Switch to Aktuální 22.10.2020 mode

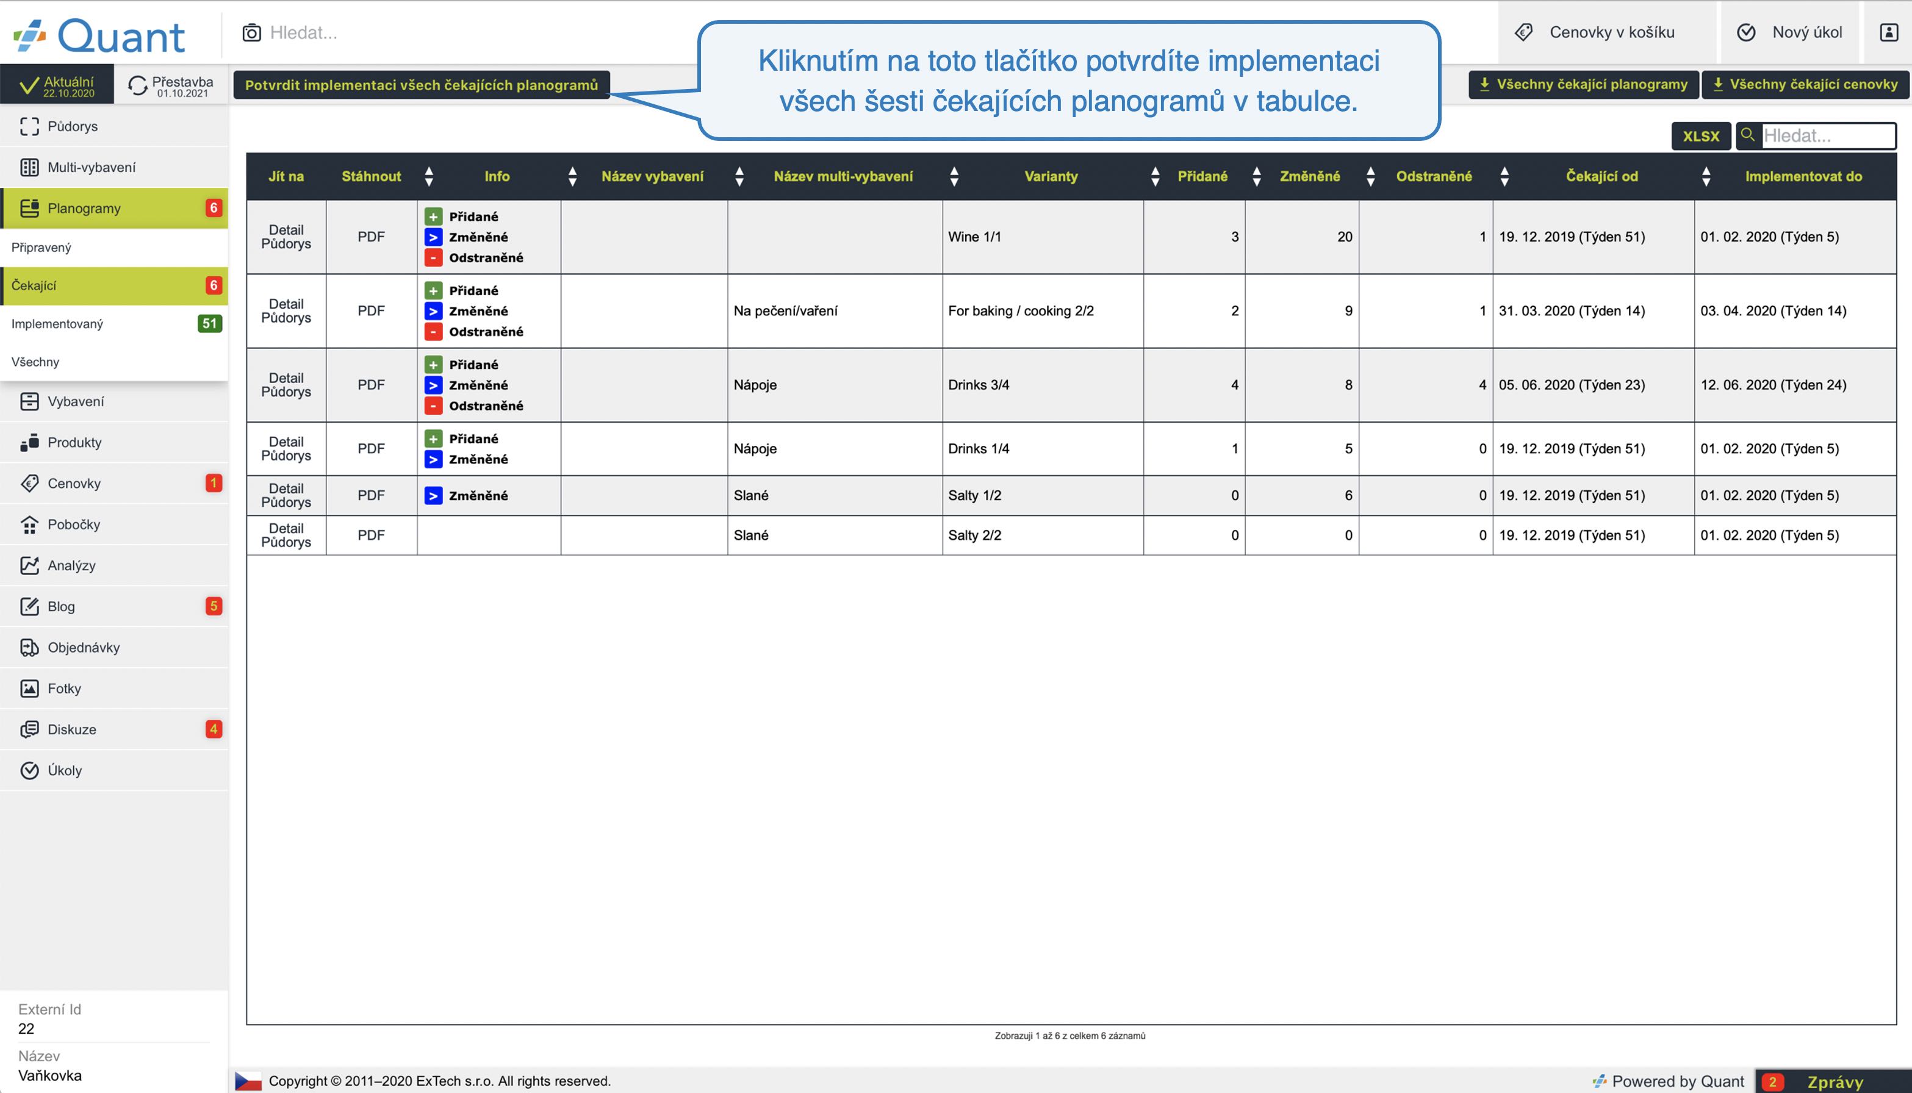pyautogui.click(x=58, y=85)
